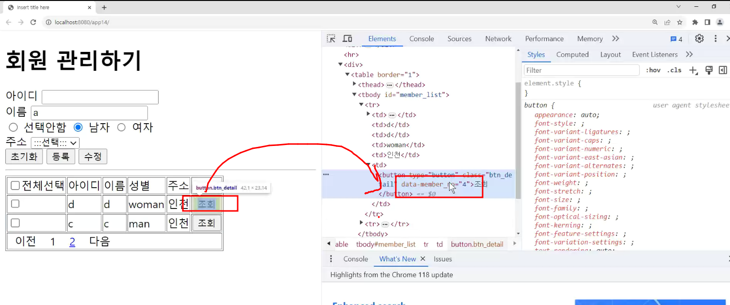
Task: Open the Chrome extensions puzzle icon
Action: coord(695,22)
